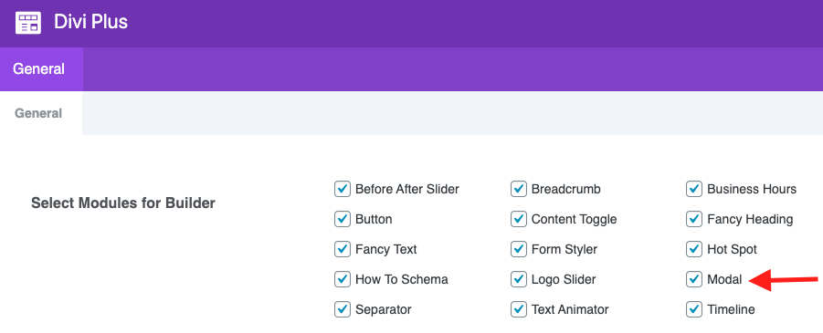Image resolution: width=823 pixels, height=333 pixels.
Task: Uncheck the Button module checkbox
Action: click(343, 219)
